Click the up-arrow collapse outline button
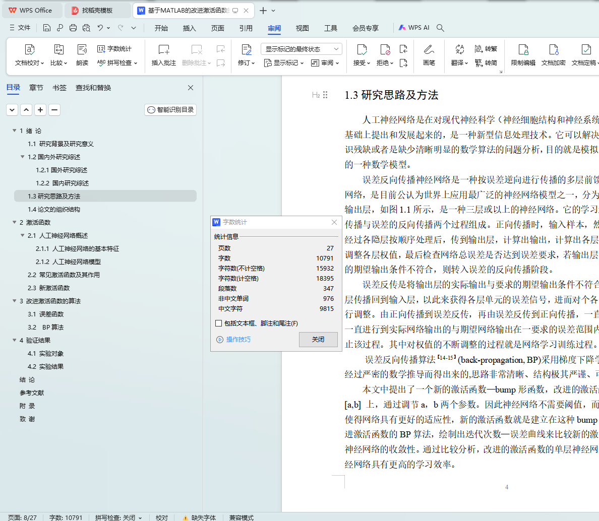The height and width of the screenshot is (521, 599). coord(26,110)
